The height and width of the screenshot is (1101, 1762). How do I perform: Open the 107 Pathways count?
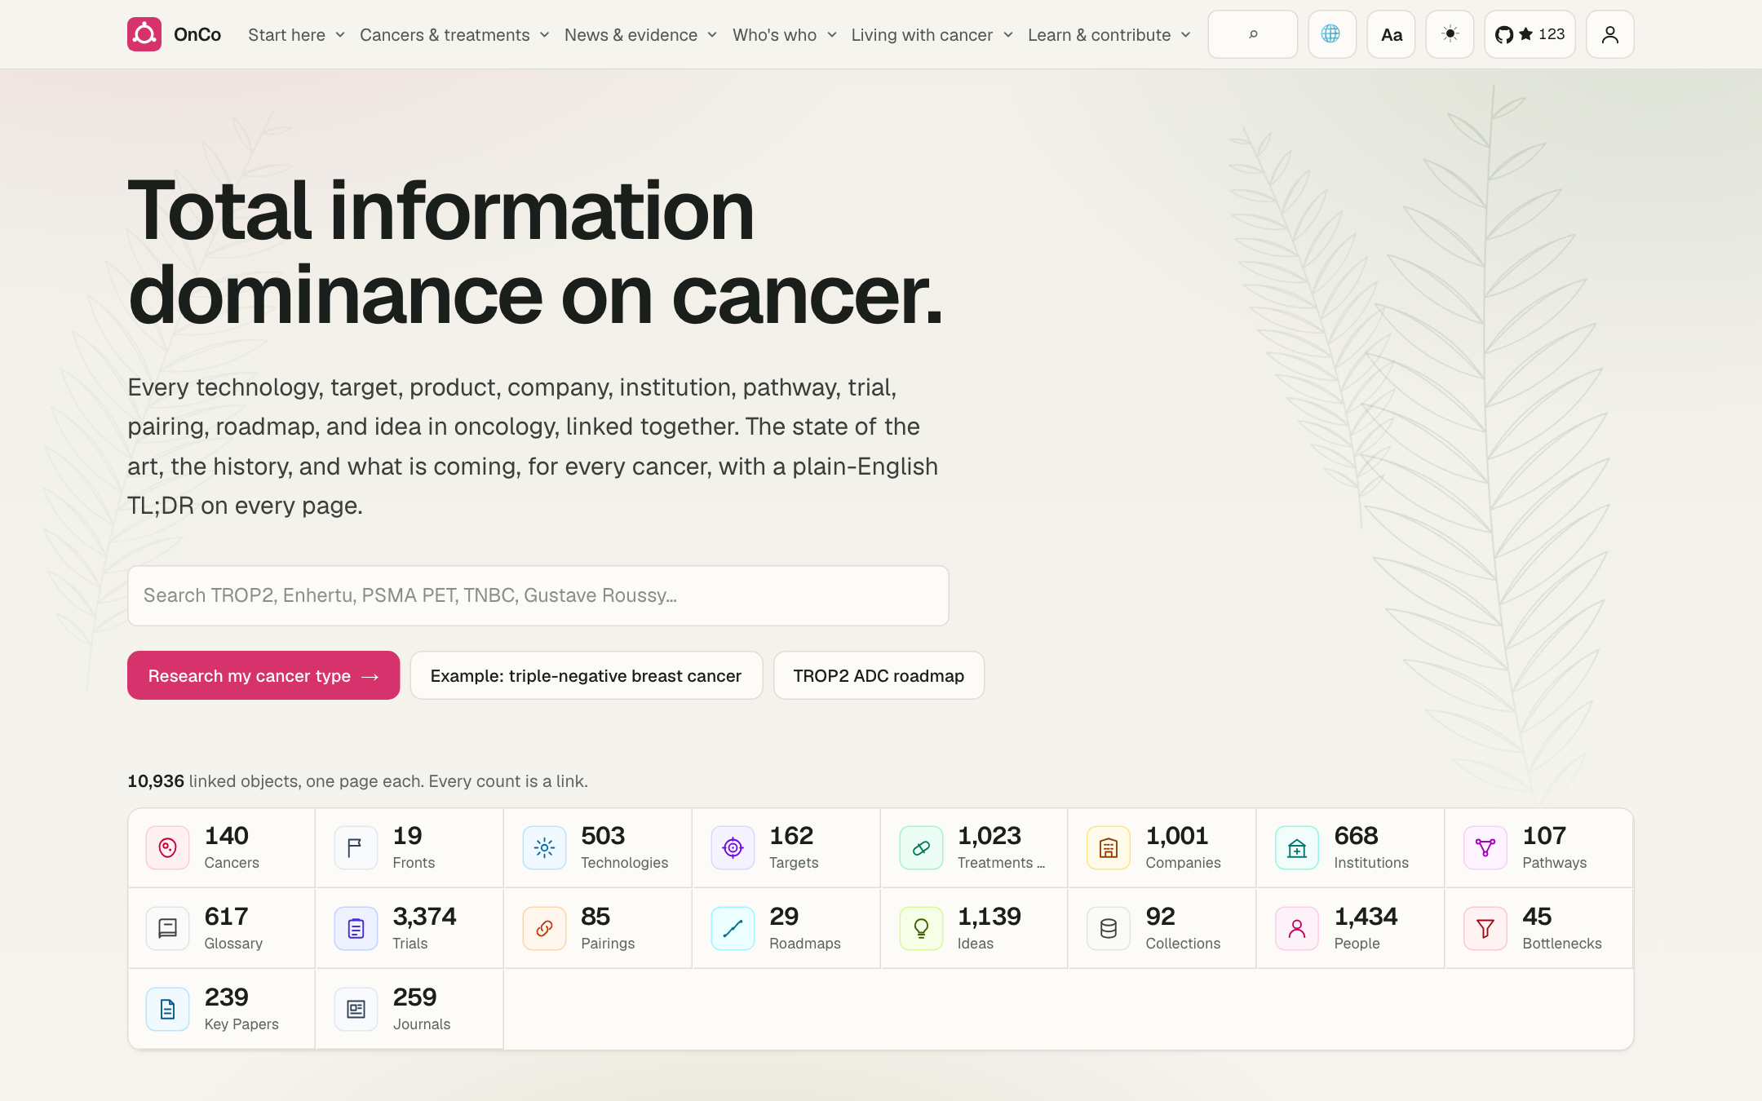pos(1538,848)
